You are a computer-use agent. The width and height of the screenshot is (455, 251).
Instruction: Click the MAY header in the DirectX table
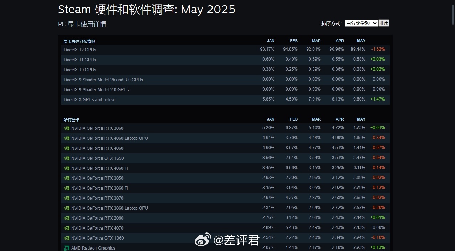pyautogui.click(x=361, y=41)
